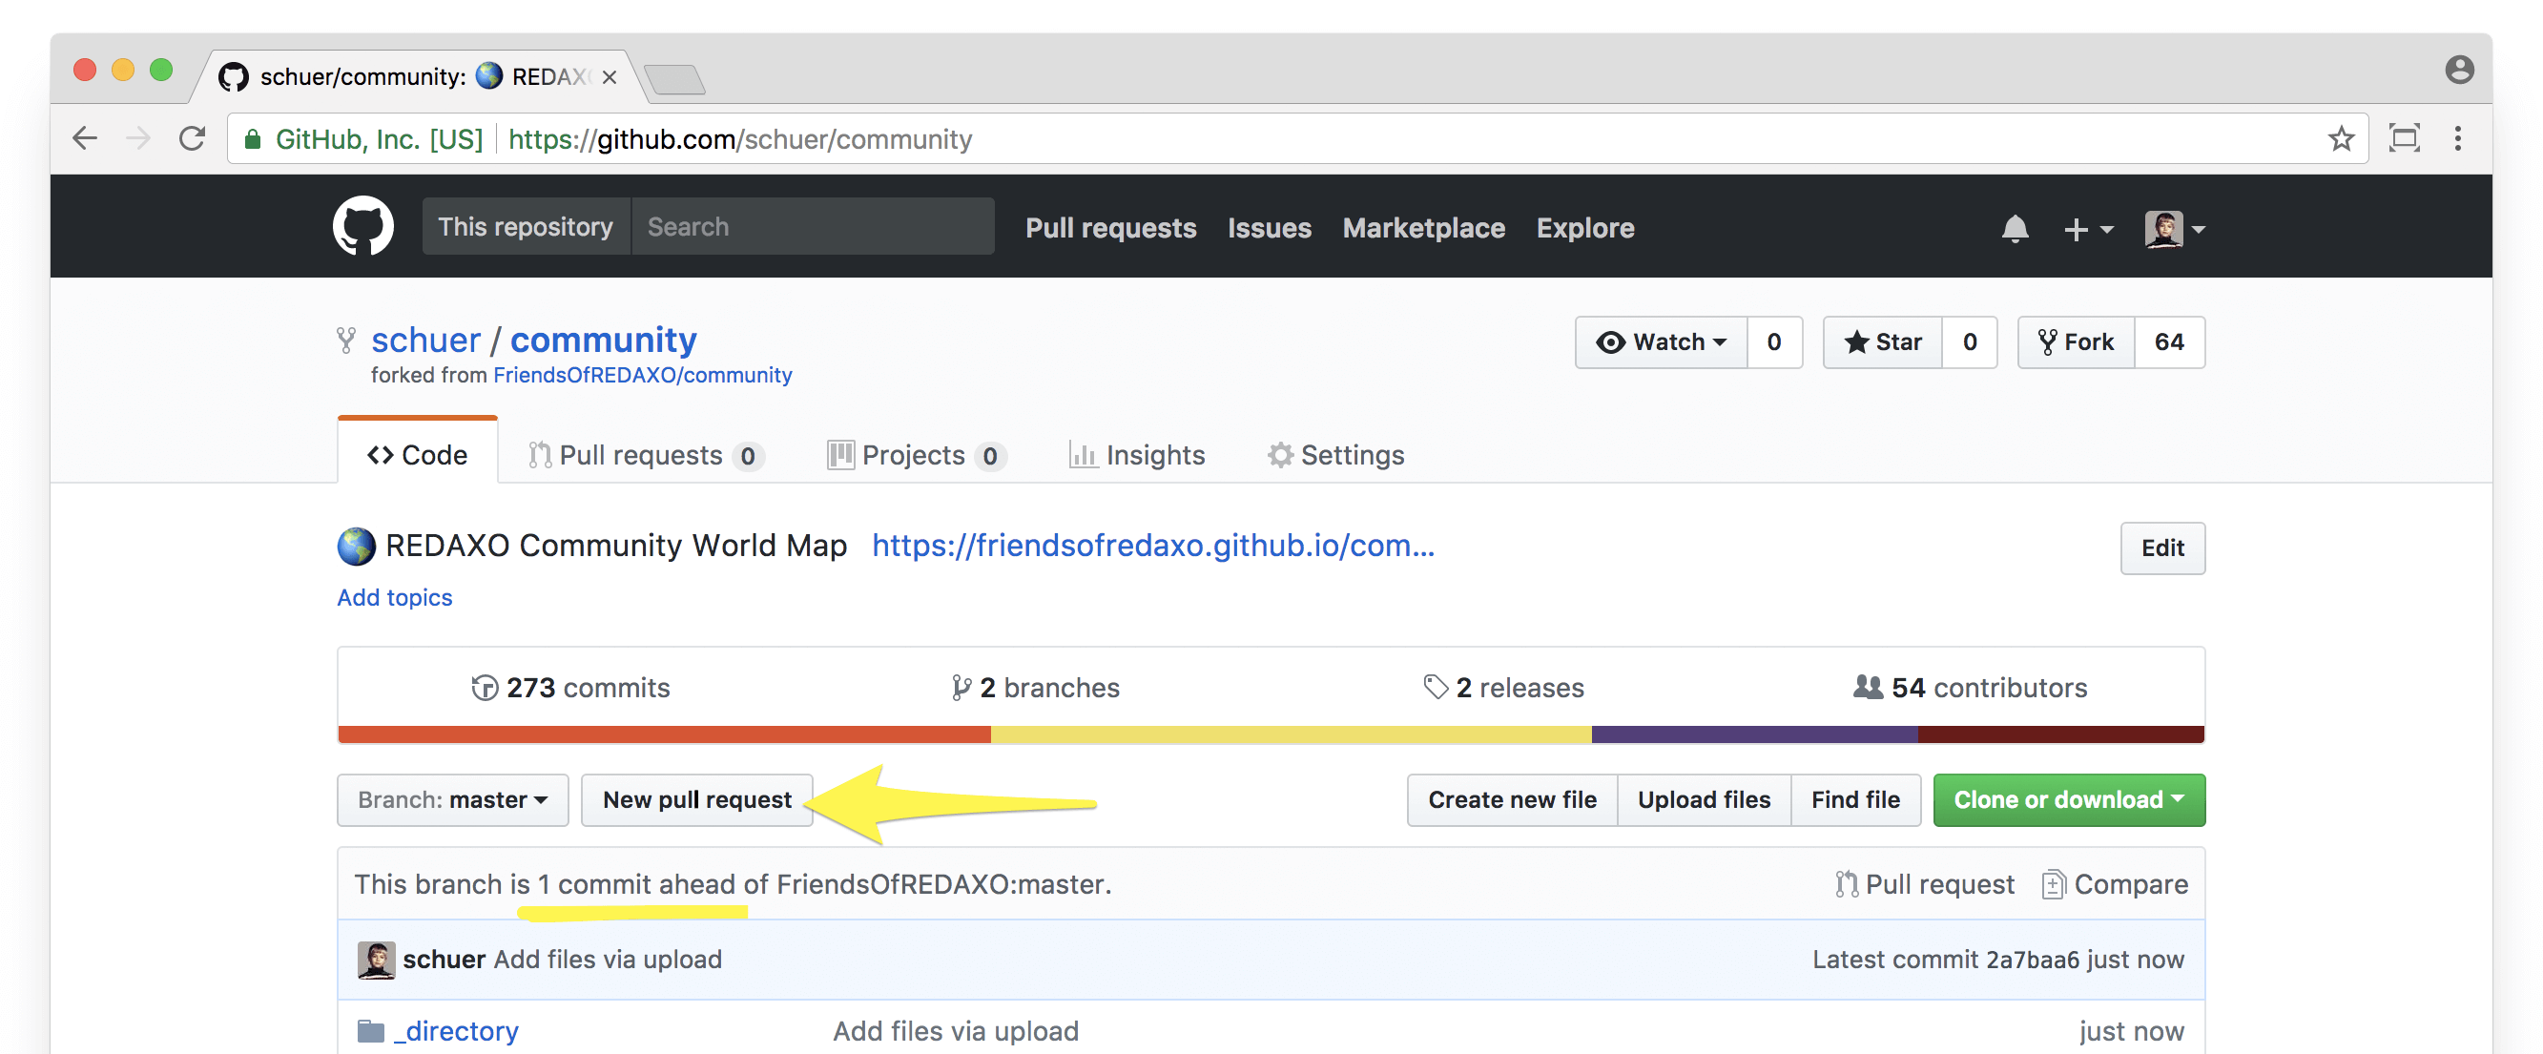
Task: Reload the page in the browser
Action: [193, 139]
